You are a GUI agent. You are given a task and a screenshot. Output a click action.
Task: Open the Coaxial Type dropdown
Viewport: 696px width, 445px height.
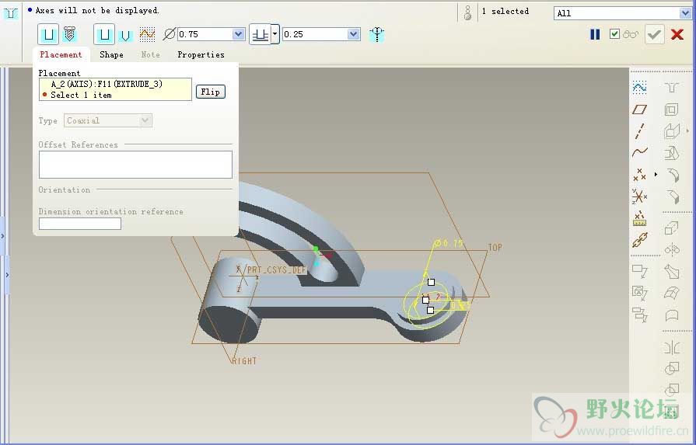[x=108, y=120]
